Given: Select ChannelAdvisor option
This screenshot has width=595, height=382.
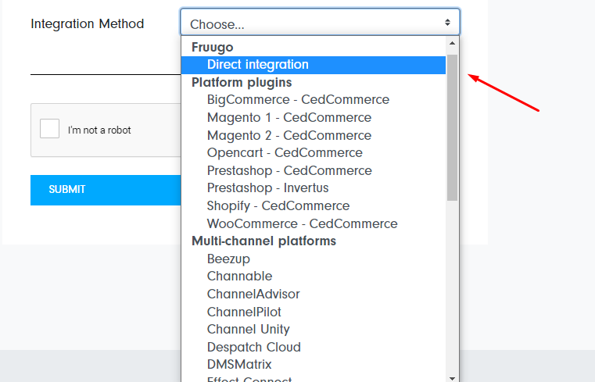Looking at the screenshot, I should click(x=313, y=294).
